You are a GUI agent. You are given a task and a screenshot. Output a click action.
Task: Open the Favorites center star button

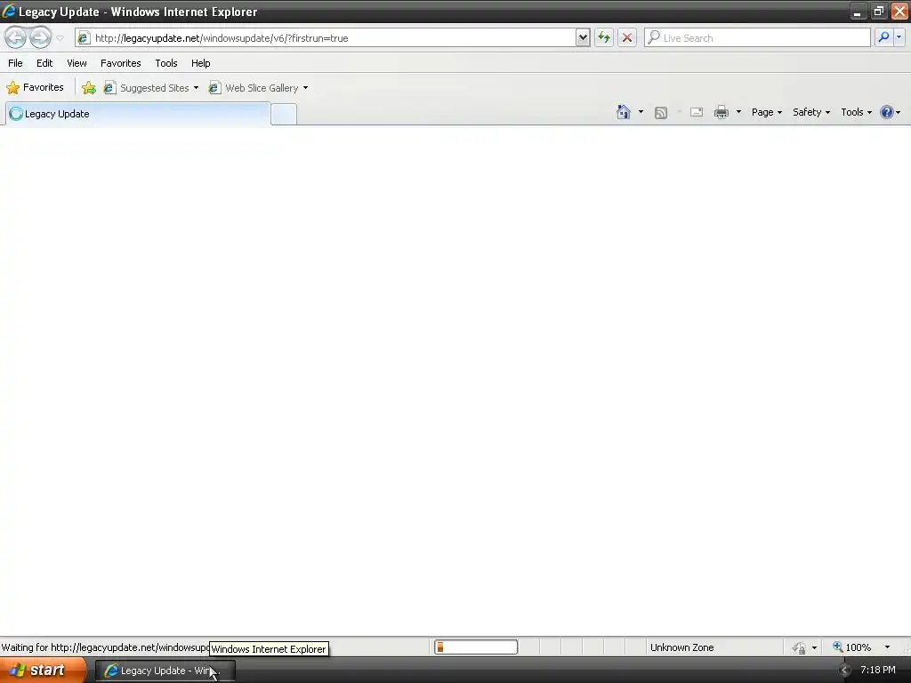[35, 88]
